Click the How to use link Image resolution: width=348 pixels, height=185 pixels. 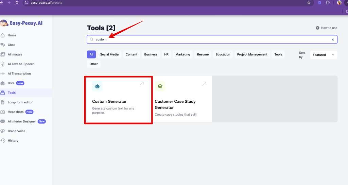click(x=327, y=28)
